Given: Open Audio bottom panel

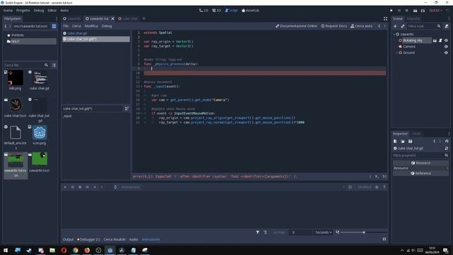Looking at the screenshot, I should [x=134, y=239].
